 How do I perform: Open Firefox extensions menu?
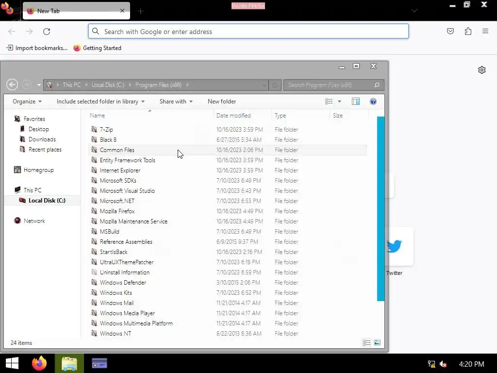click(x=468, y=31)
